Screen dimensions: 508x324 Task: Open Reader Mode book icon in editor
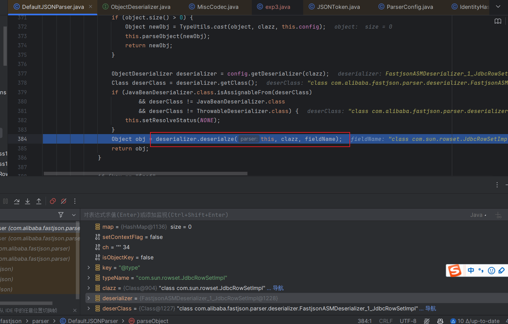[498, 21]
